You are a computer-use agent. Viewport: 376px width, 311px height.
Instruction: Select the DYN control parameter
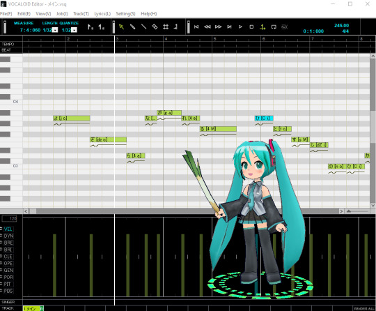[x=8, y=236]
